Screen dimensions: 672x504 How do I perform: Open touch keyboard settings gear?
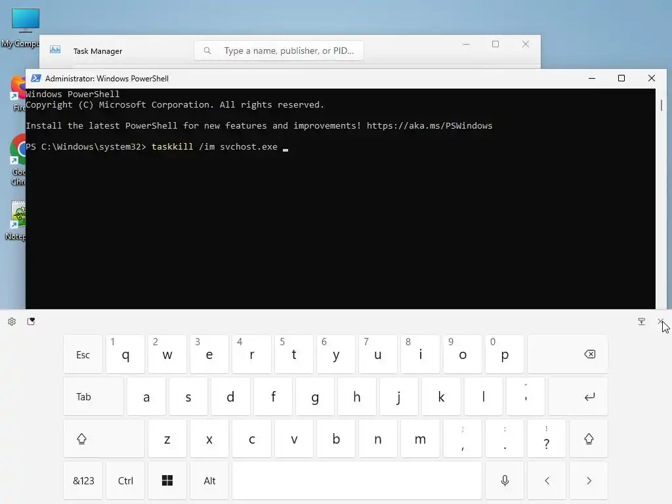(x=12, y=322)
